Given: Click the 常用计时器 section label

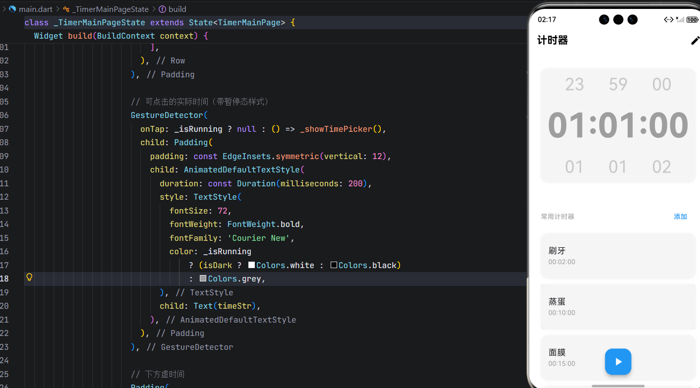Looking at the screenshot, I should (x=558, y=217).
